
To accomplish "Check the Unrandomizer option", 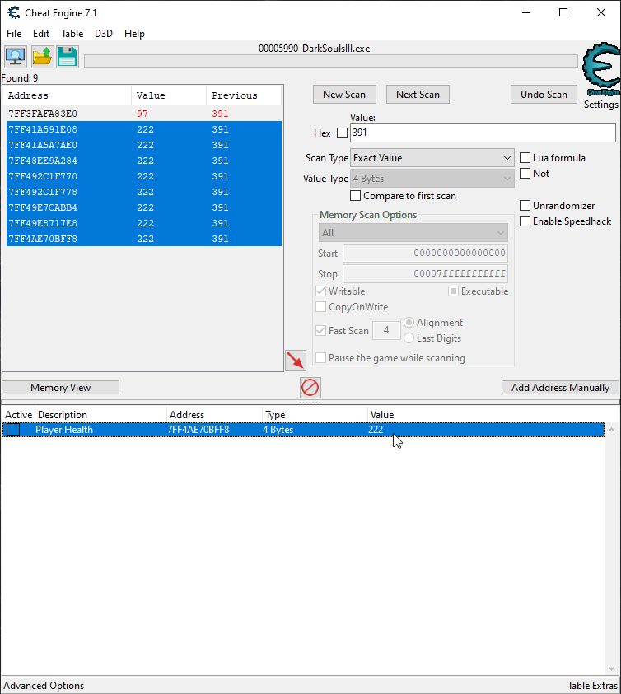I will click(x=525, y=206).
